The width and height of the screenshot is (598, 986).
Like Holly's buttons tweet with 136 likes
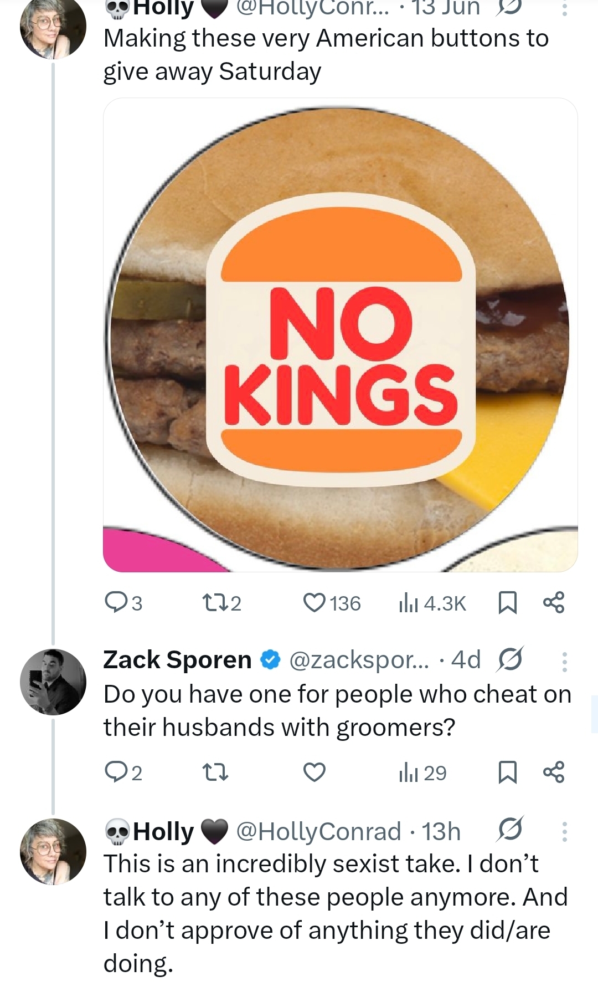pos(332,603)
